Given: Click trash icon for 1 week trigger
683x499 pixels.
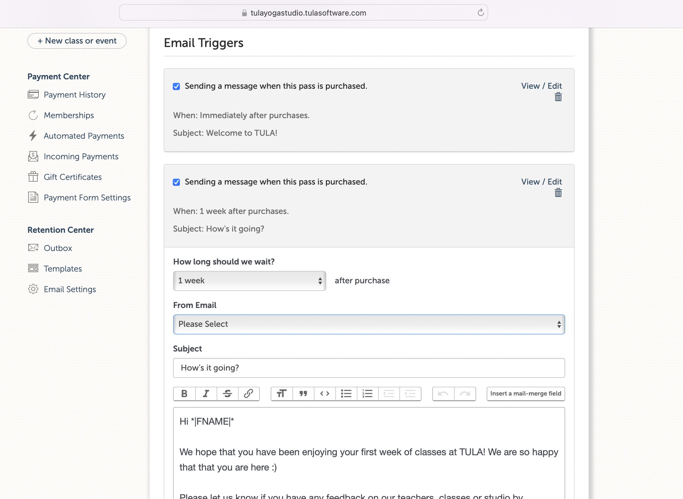Looking at the screenshot, I should 558,193.
